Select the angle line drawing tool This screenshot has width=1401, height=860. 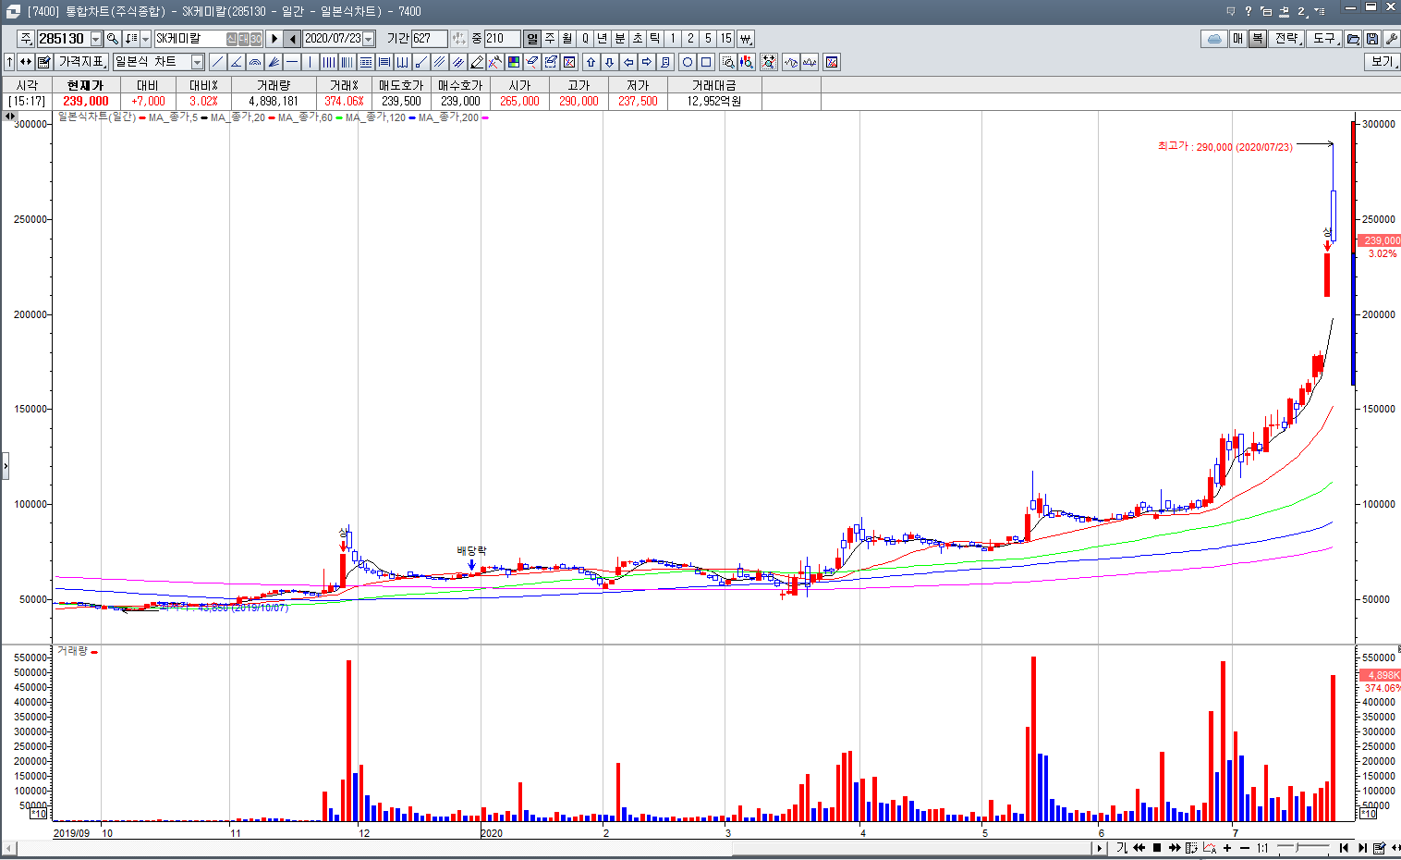click(x=237, y=62)
